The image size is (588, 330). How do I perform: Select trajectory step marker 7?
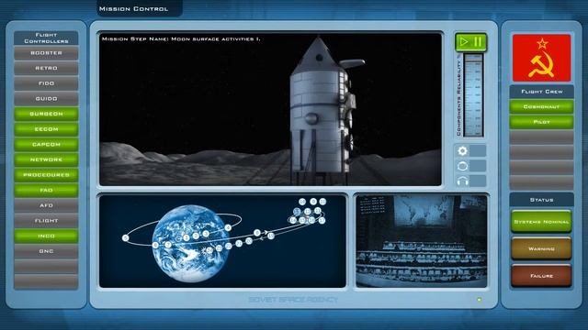pos(168,245)
